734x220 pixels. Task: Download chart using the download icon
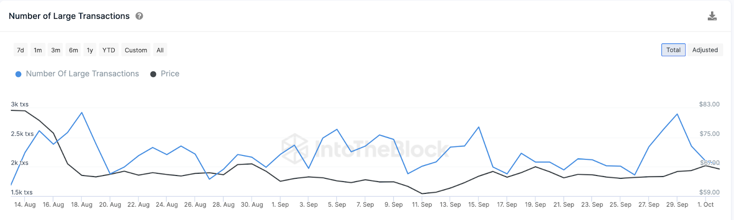712,16
